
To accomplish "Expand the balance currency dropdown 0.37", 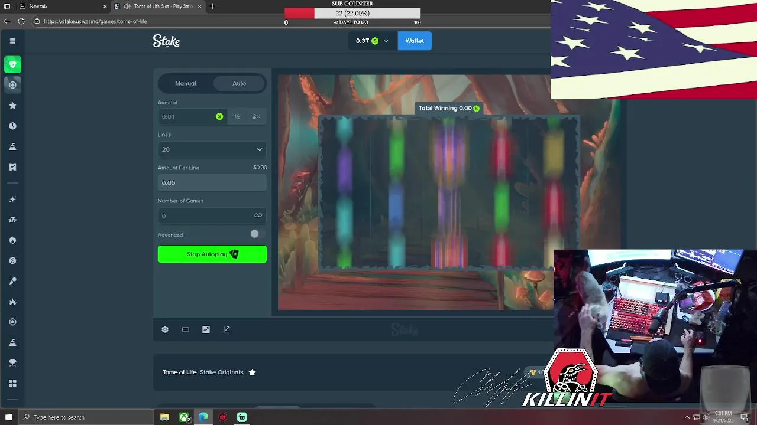I will pos(373,41).
